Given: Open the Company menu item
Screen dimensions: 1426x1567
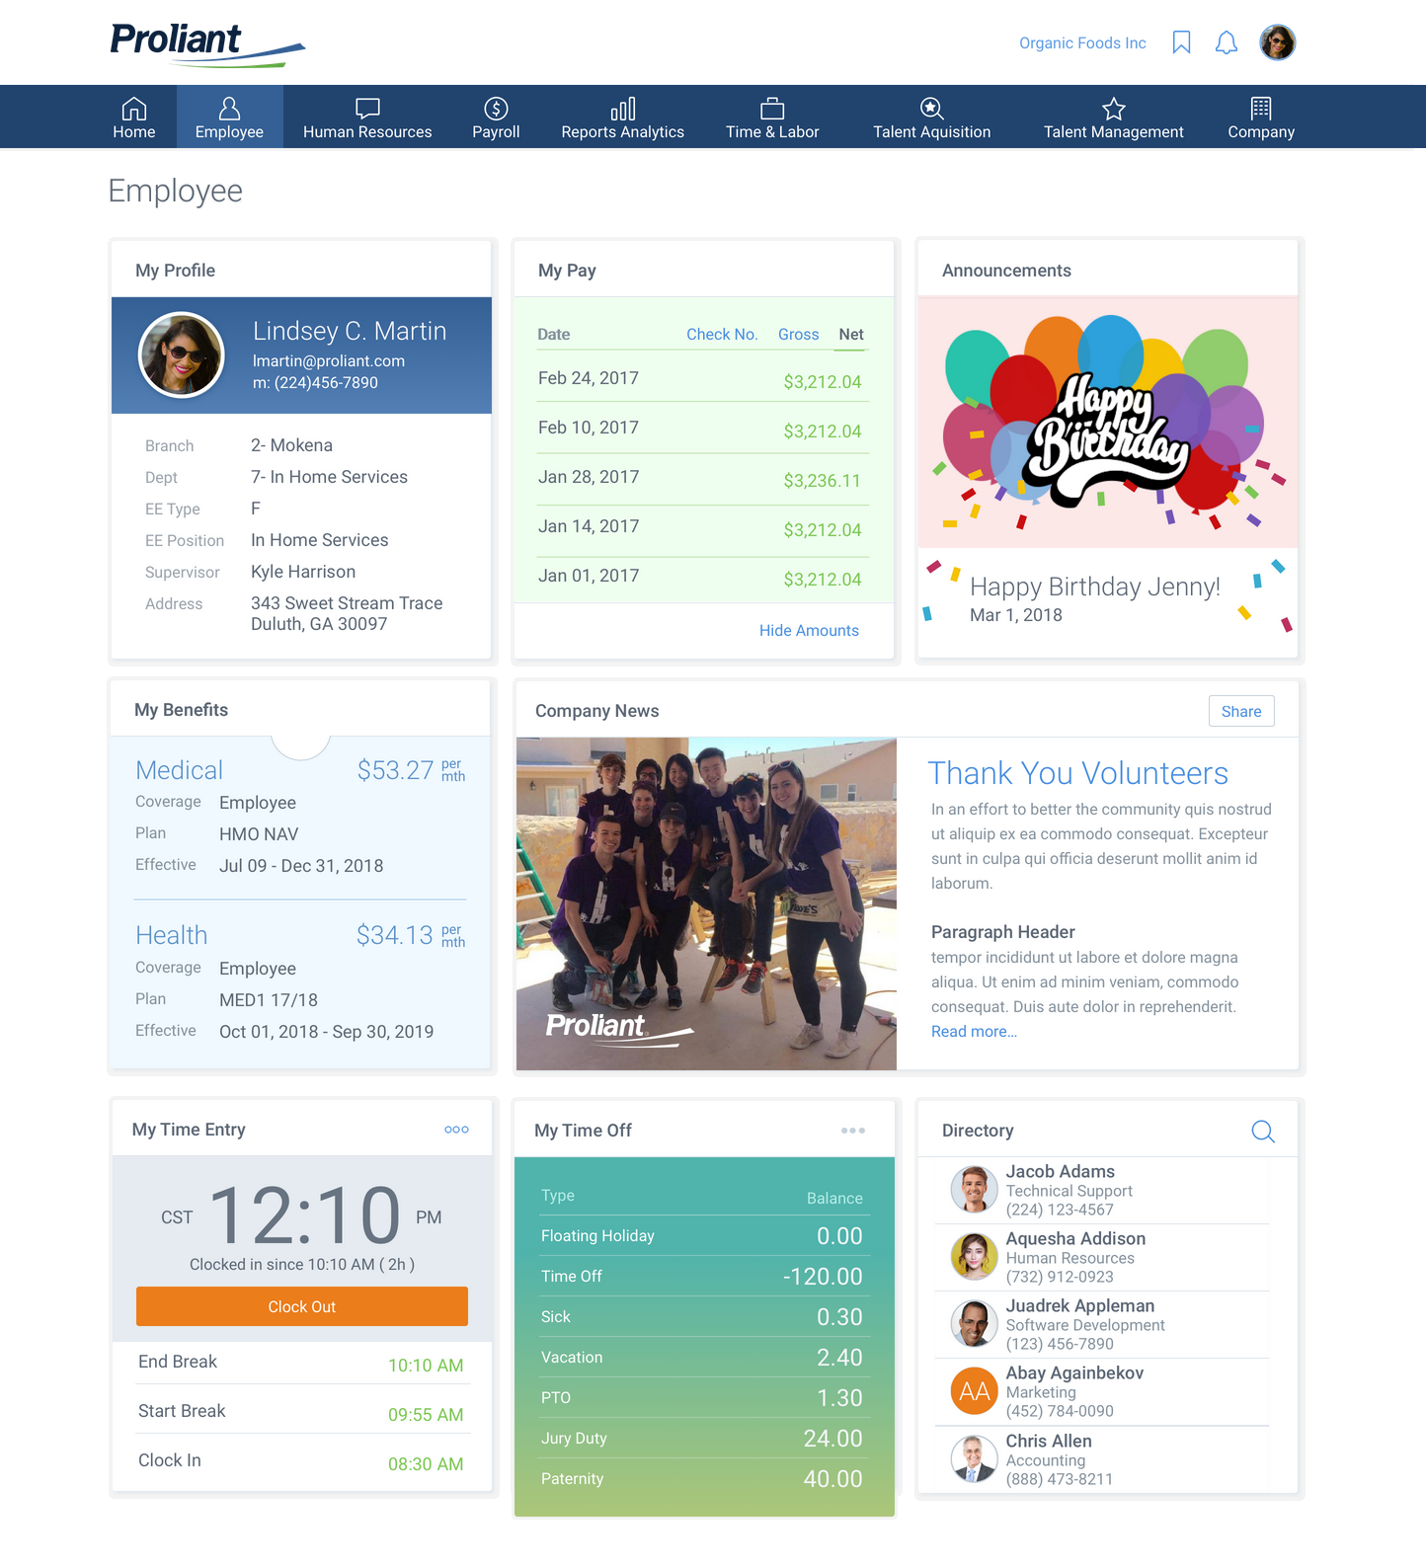Looking at the screenshot, I should point(1261,118).
